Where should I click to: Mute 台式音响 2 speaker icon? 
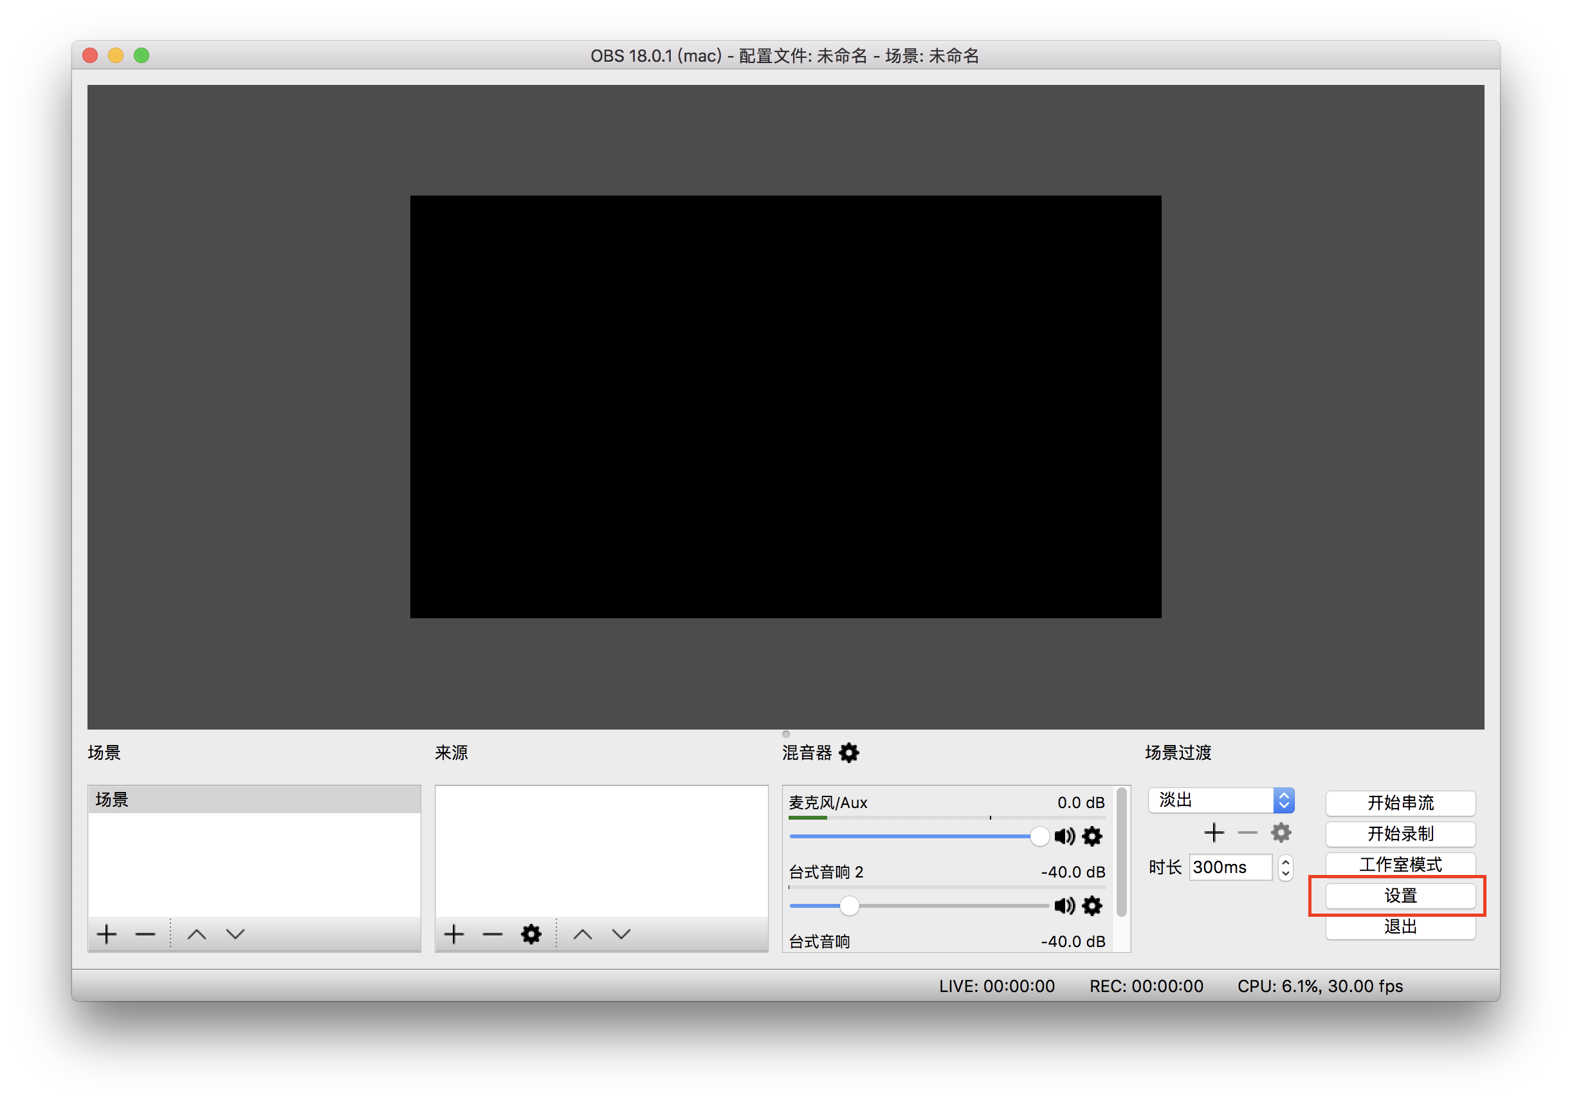tap(1065, 906)
